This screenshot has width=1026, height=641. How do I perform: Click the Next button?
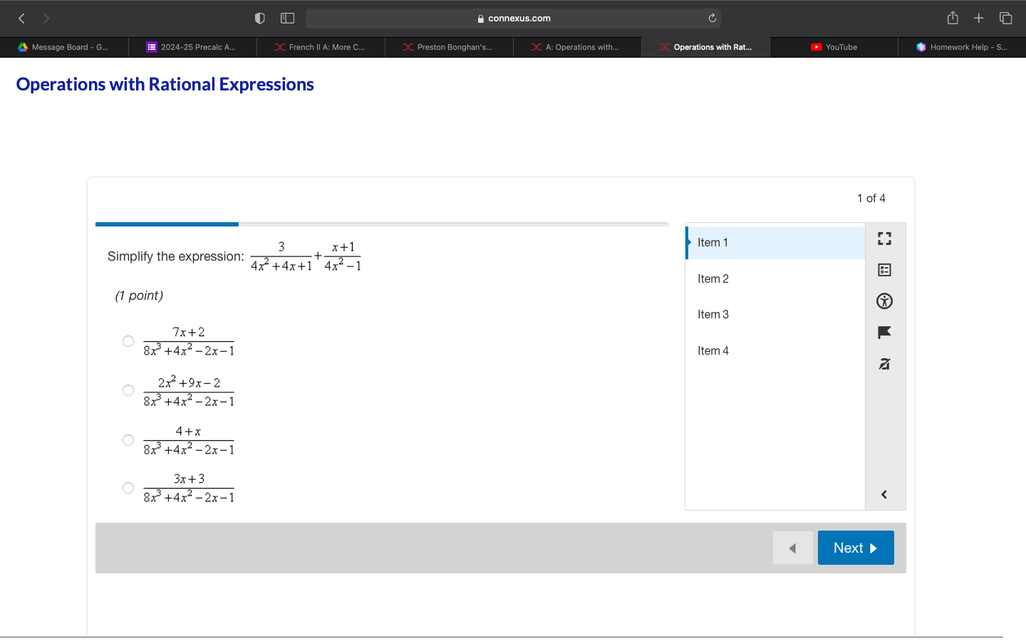coord(856,548)
